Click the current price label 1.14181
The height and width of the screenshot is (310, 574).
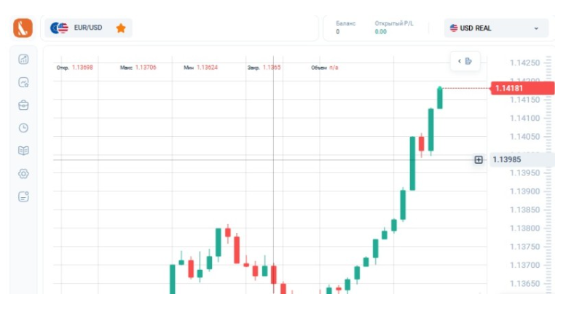point(522,88)
